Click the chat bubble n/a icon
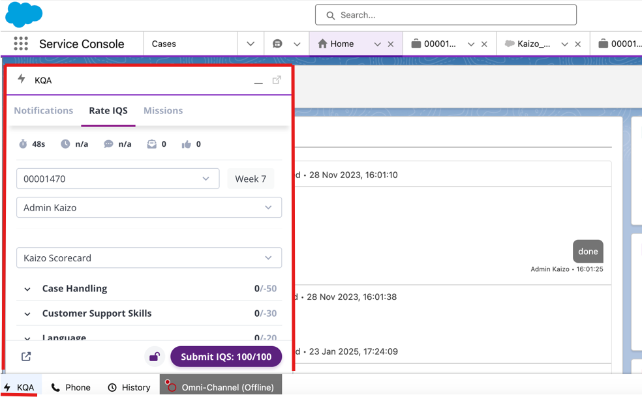642x397 pixels. click(x=108, y=144)
